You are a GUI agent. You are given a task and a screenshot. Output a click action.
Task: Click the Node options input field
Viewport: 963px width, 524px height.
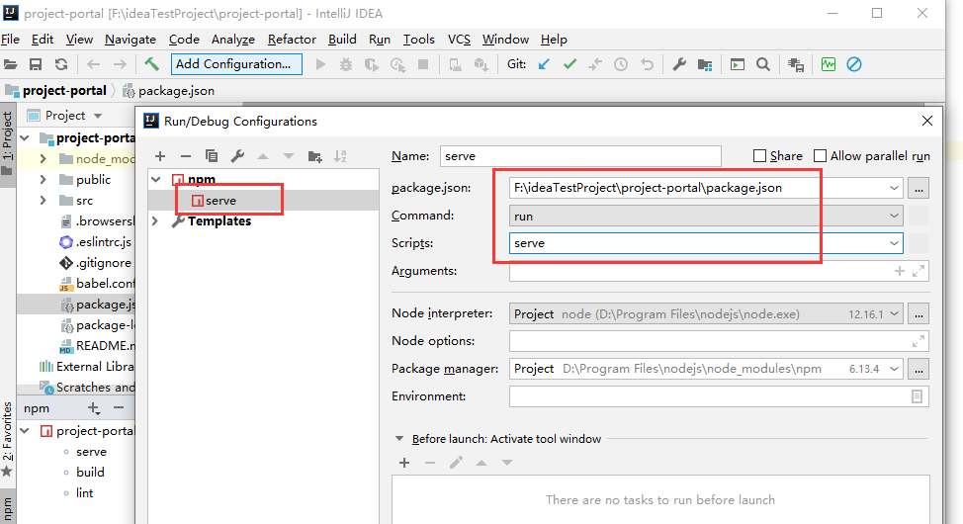click(719, 341)
